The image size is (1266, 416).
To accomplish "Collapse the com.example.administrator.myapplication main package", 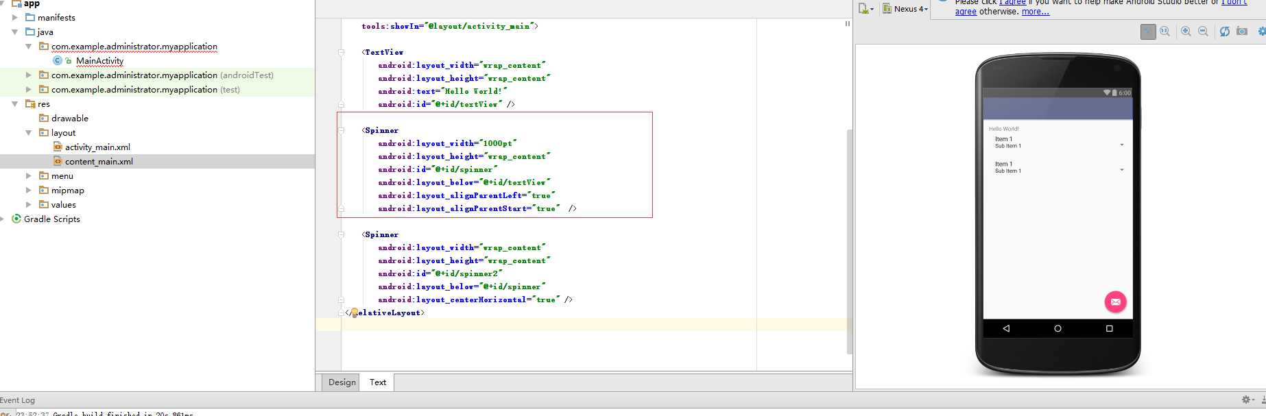I will tap(29, 47).
